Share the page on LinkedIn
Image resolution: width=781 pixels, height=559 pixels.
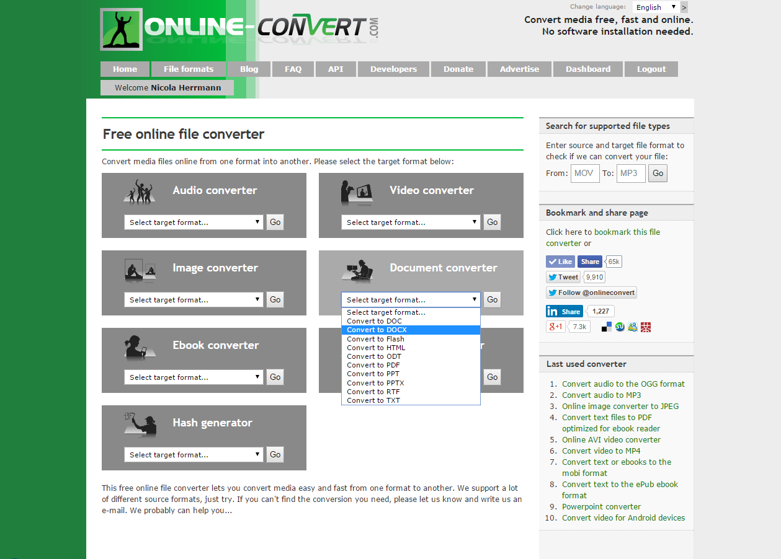(x=564, y=311)
